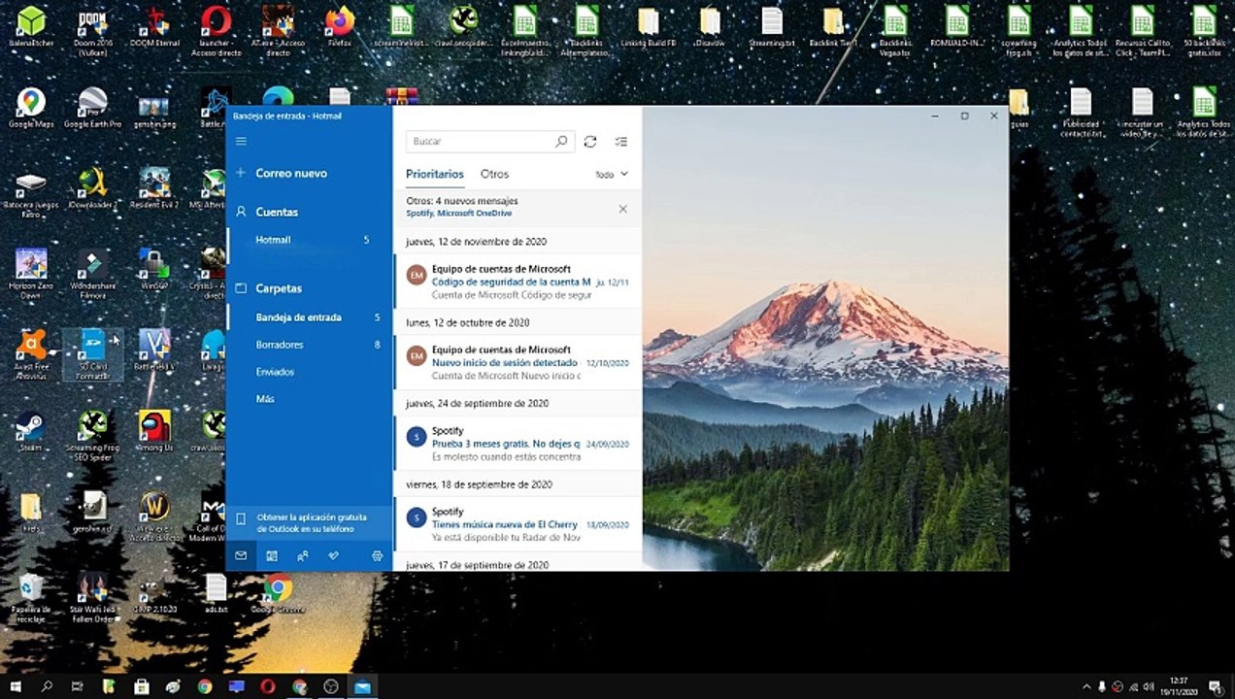Select the Prioritarios tab
The height and width of the screenshot is (699, 1235).
[435, 174]
